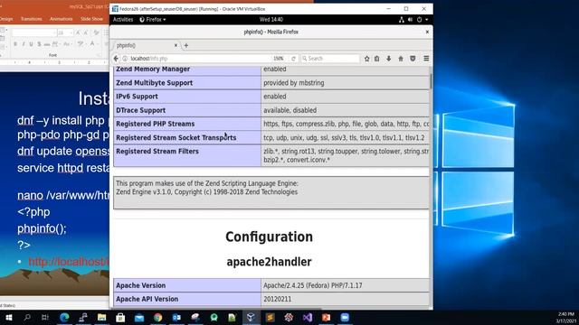Click the Firefox Search box
This screenshot has height=325, width=579.
click(330, 59)
